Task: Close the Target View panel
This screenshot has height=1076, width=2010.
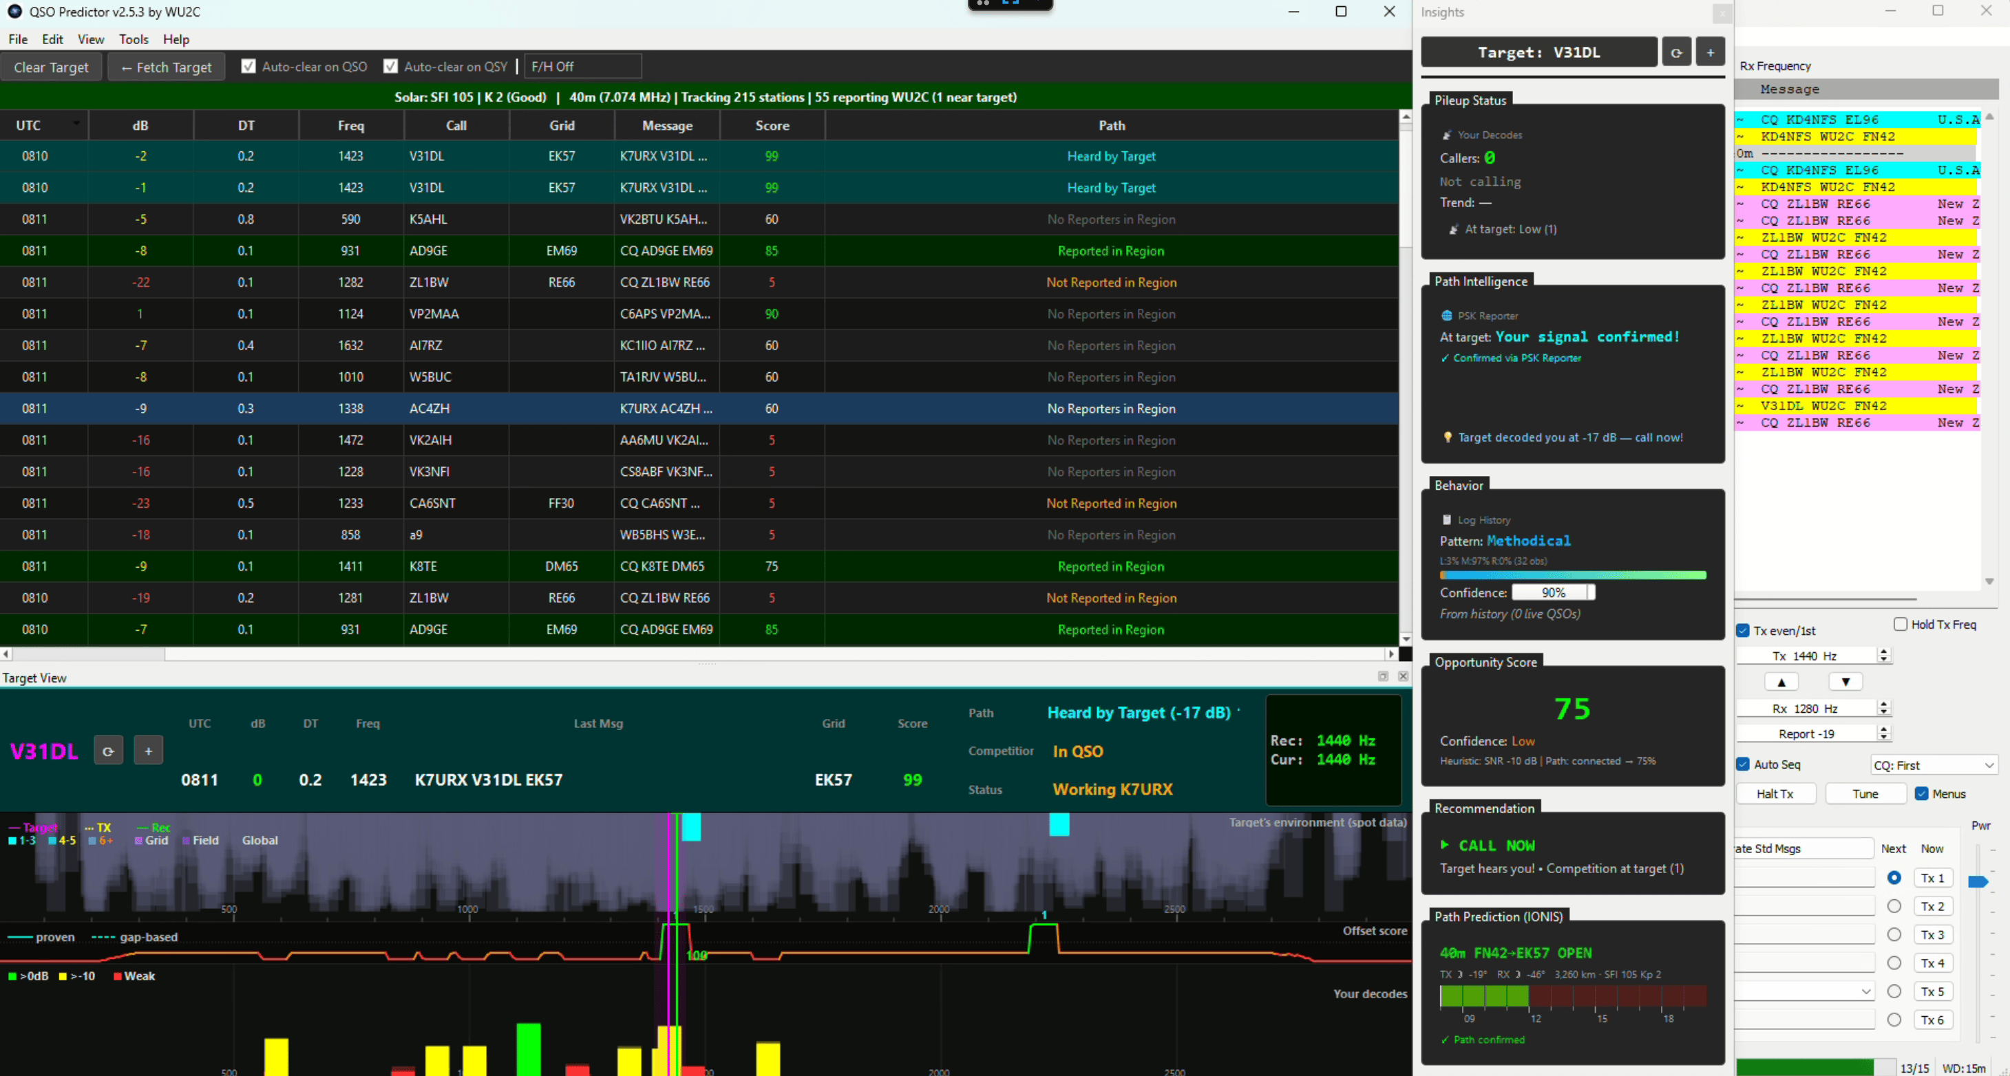Action: point(1403,676)
